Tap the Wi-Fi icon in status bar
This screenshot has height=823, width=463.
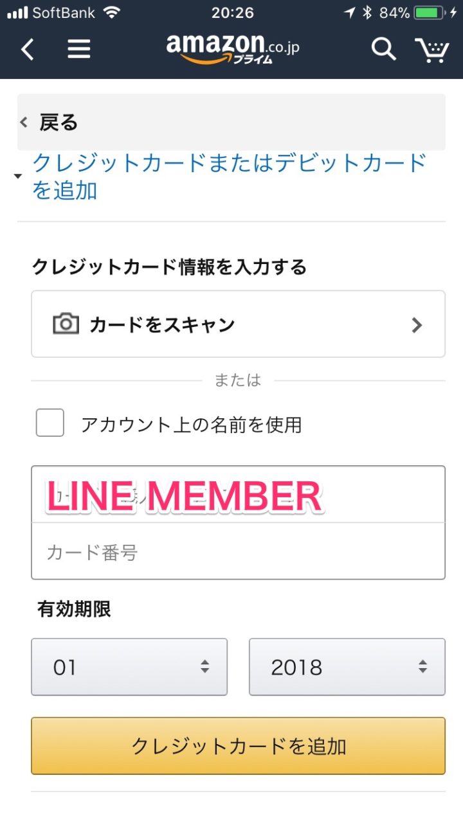pyautogui.click(x=112, y=13)
